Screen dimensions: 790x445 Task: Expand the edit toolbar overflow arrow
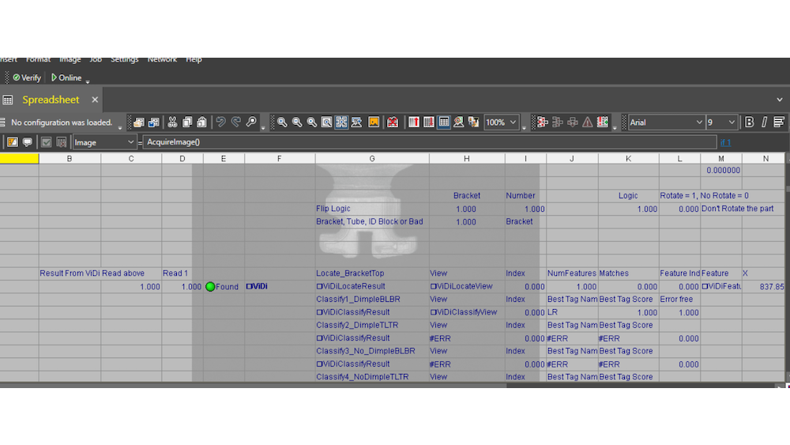click(x=263, y=128)
